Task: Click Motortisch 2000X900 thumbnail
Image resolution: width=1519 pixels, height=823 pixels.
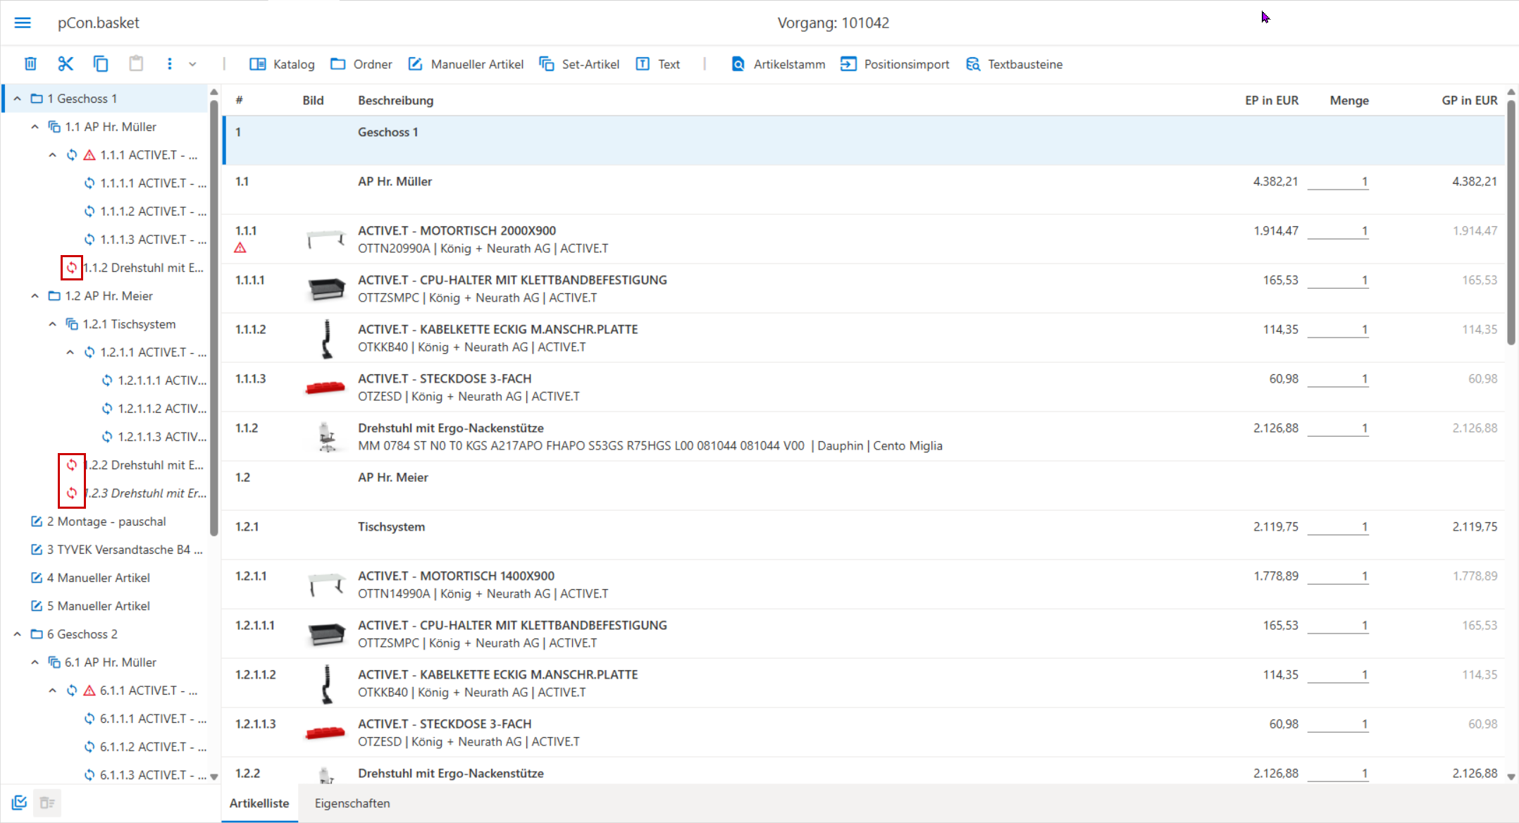Action: [326, 240]
